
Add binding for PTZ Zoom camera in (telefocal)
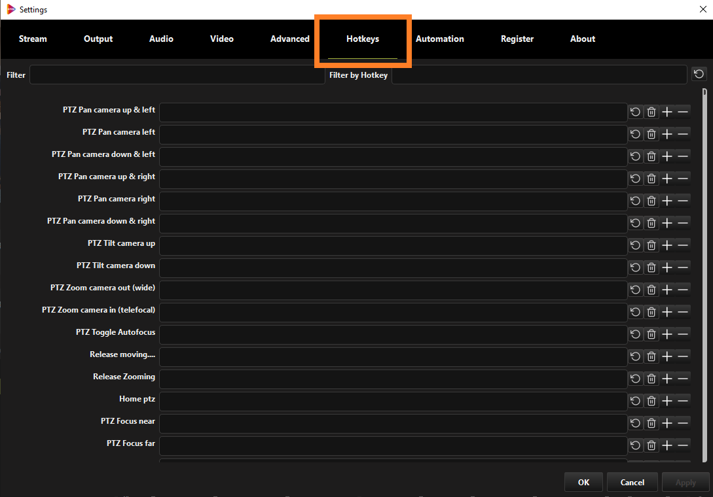click(667, 312)
